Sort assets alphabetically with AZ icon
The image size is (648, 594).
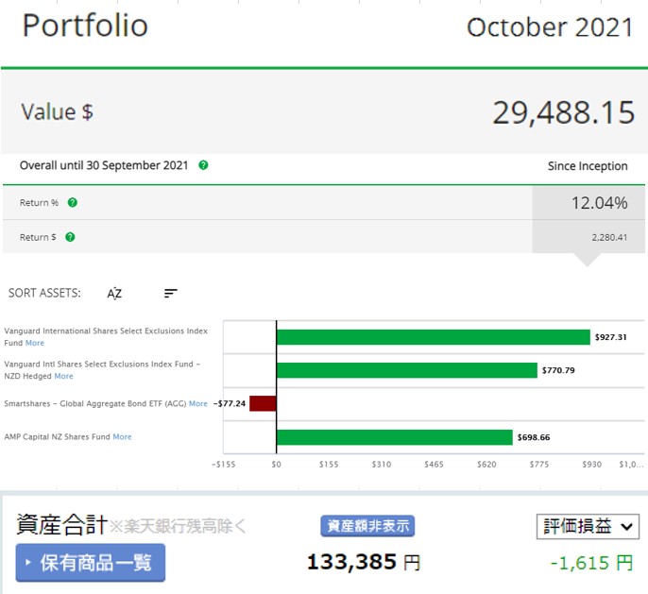114,294
